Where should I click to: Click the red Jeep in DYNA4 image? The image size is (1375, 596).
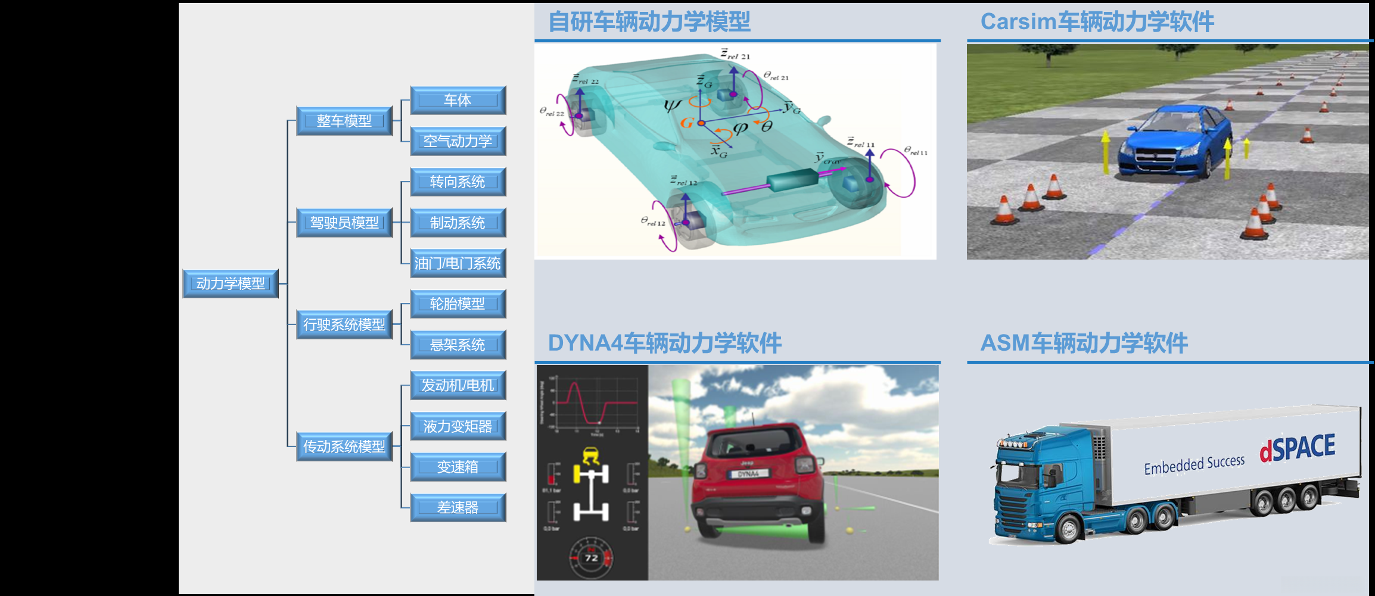click(758, 482)
